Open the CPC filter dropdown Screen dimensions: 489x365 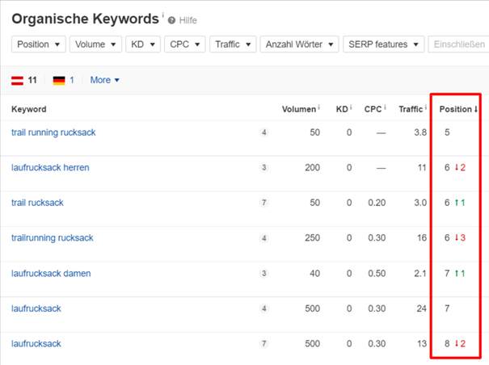(x=185, y=44)
